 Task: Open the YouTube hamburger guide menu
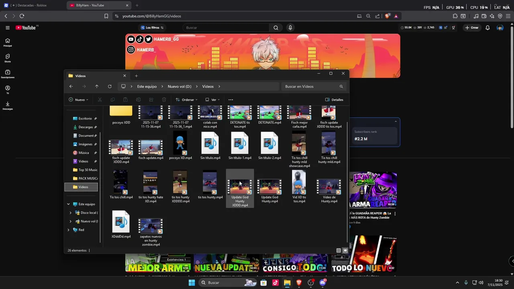pyautogui.click(x=8, y=28)
